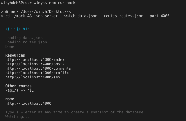The image size is (186, 121).
Task: Click the /api/* -> /$1 route line
Action: point(19,90)
